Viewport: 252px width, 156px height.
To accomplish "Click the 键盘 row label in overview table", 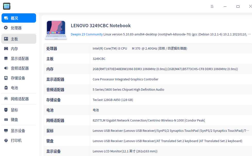I will [50, 141].
